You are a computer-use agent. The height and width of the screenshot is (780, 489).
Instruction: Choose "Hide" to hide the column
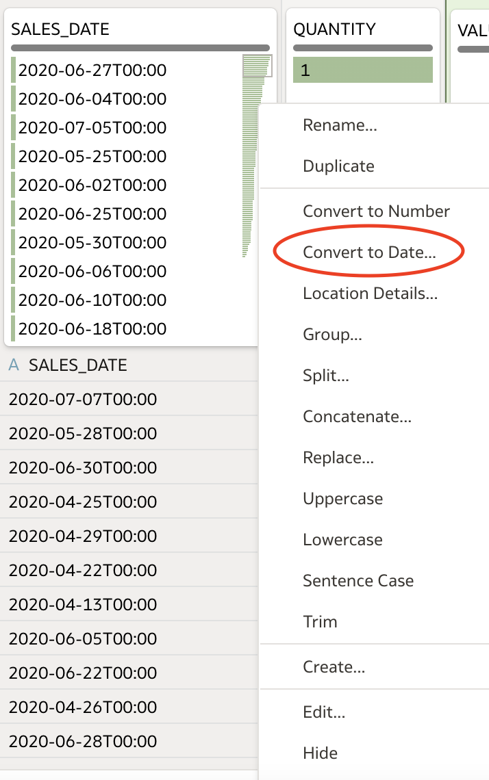point(320,753)
